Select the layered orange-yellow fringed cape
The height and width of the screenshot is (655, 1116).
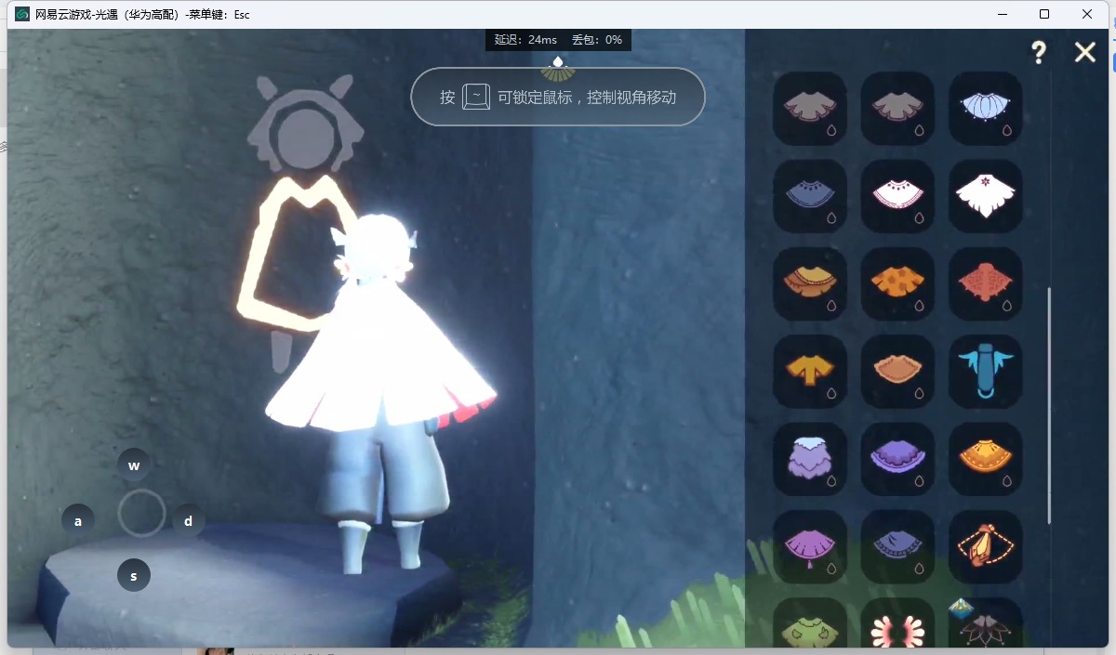[x=810, y=283]
